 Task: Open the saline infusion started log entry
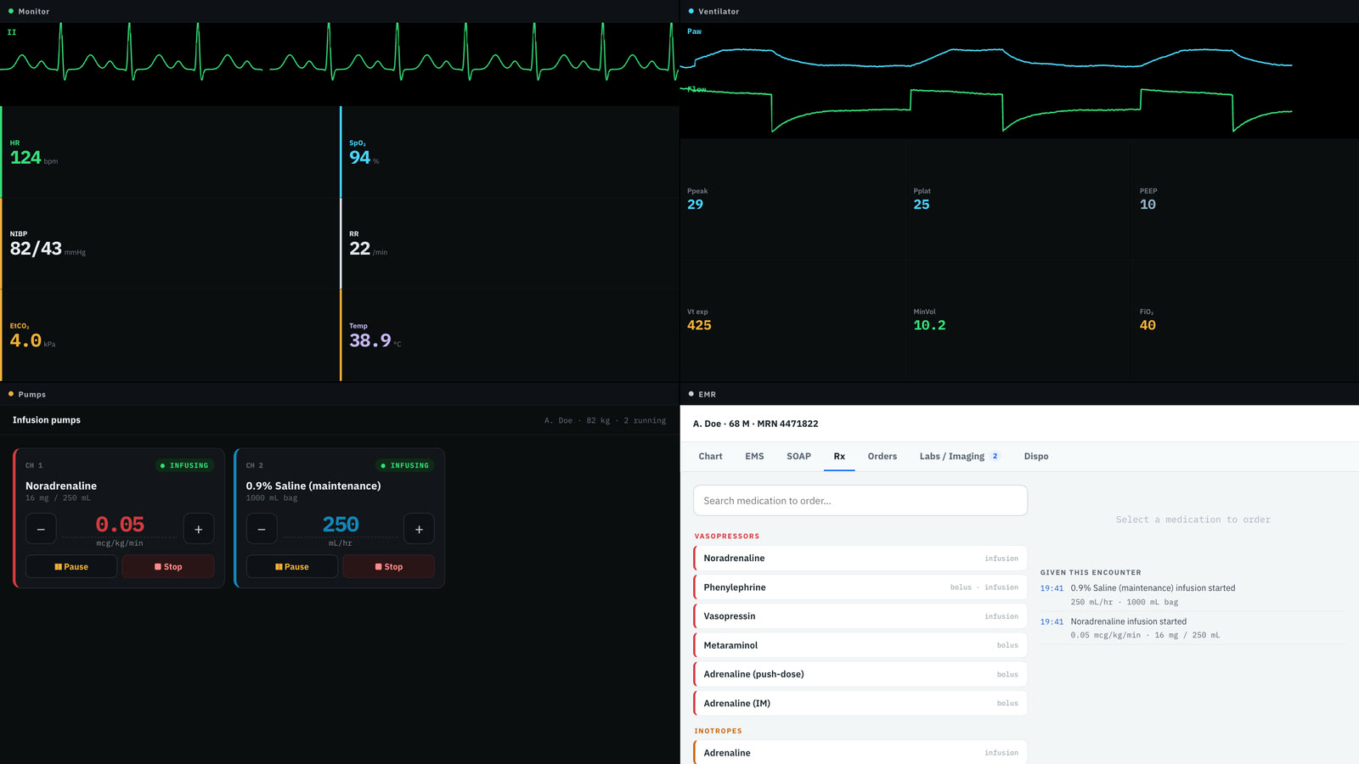1193,594
